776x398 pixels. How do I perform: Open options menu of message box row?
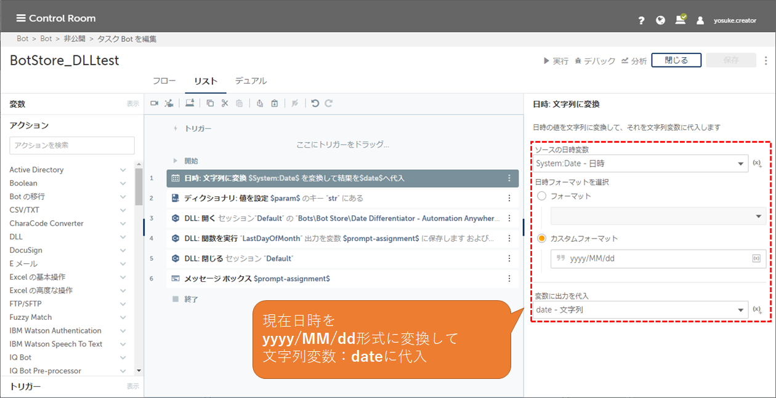tap(509, 279)
